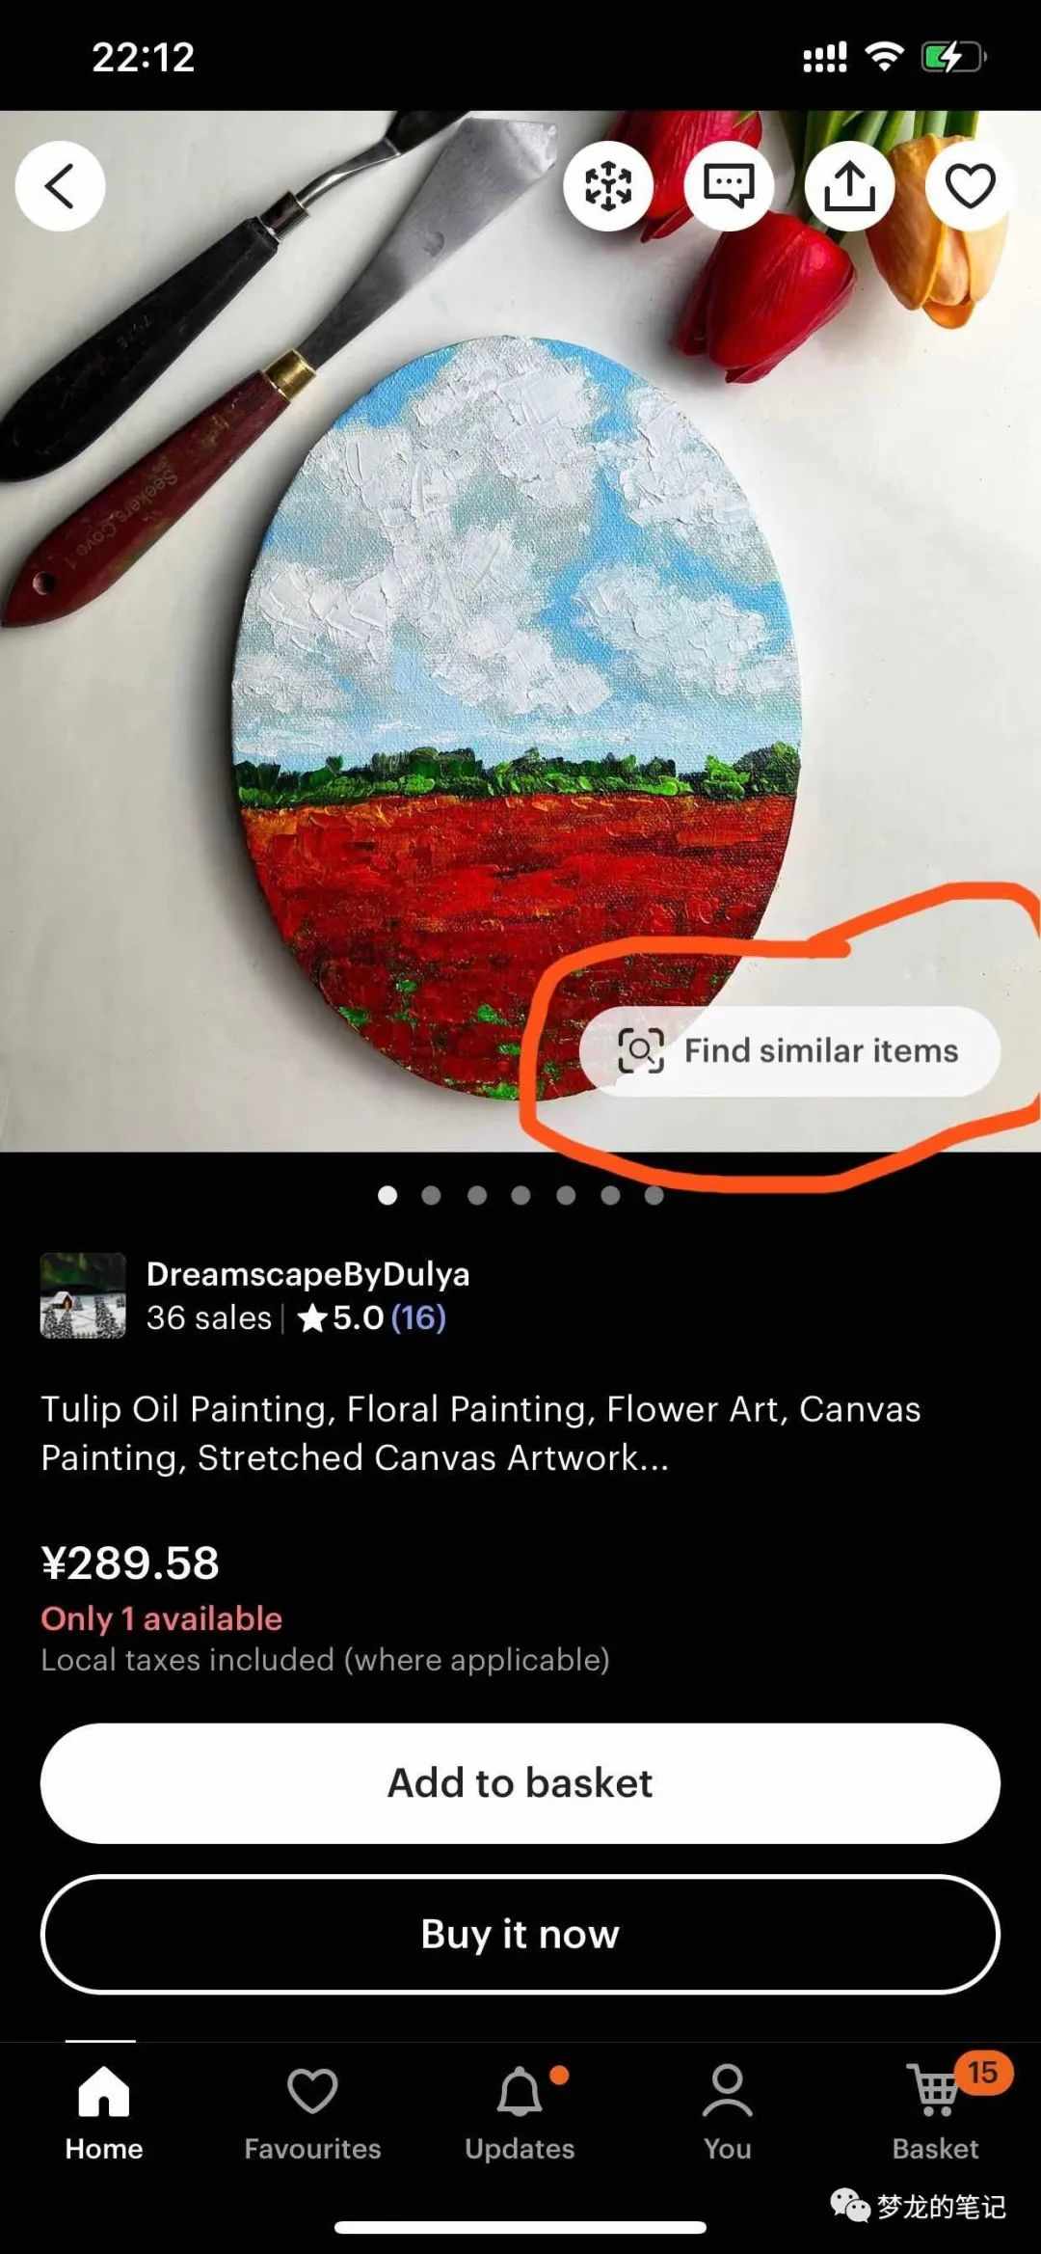Open the DreamscapeByDulya shop name

tap(307, 1274)
